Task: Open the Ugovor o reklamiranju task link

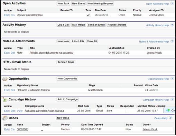Action: (x=30, y=15)
